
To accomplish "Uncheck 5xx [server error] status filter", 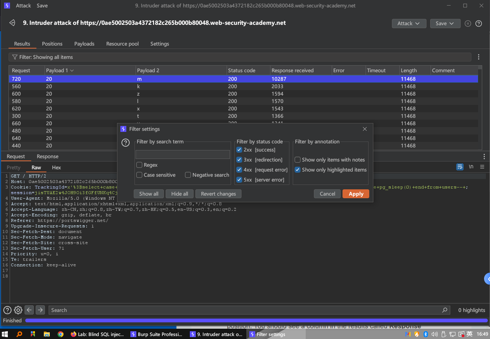I will click(x=239, y=180).
